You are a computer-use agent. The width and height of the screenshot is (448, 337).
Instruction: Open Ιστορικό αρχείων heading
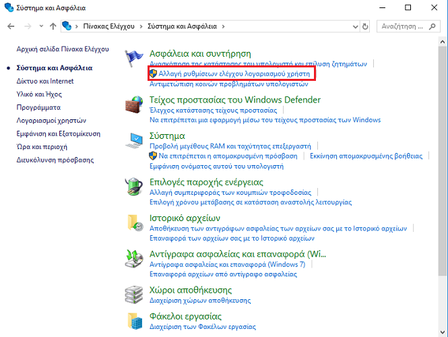pyautogui.click(x=185, y=218)
